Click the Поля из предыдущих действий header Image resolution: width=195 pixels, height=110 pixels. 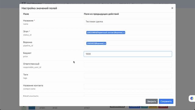coord(101,14)
